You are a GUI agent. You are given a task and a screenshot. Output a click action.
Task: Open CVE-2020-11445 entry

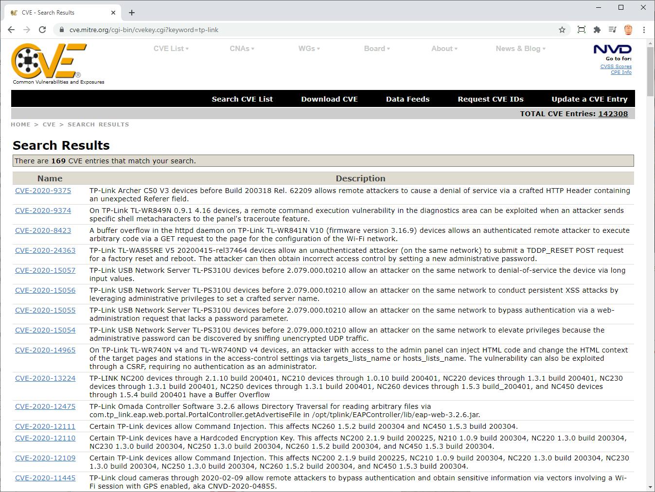(45, 478)
